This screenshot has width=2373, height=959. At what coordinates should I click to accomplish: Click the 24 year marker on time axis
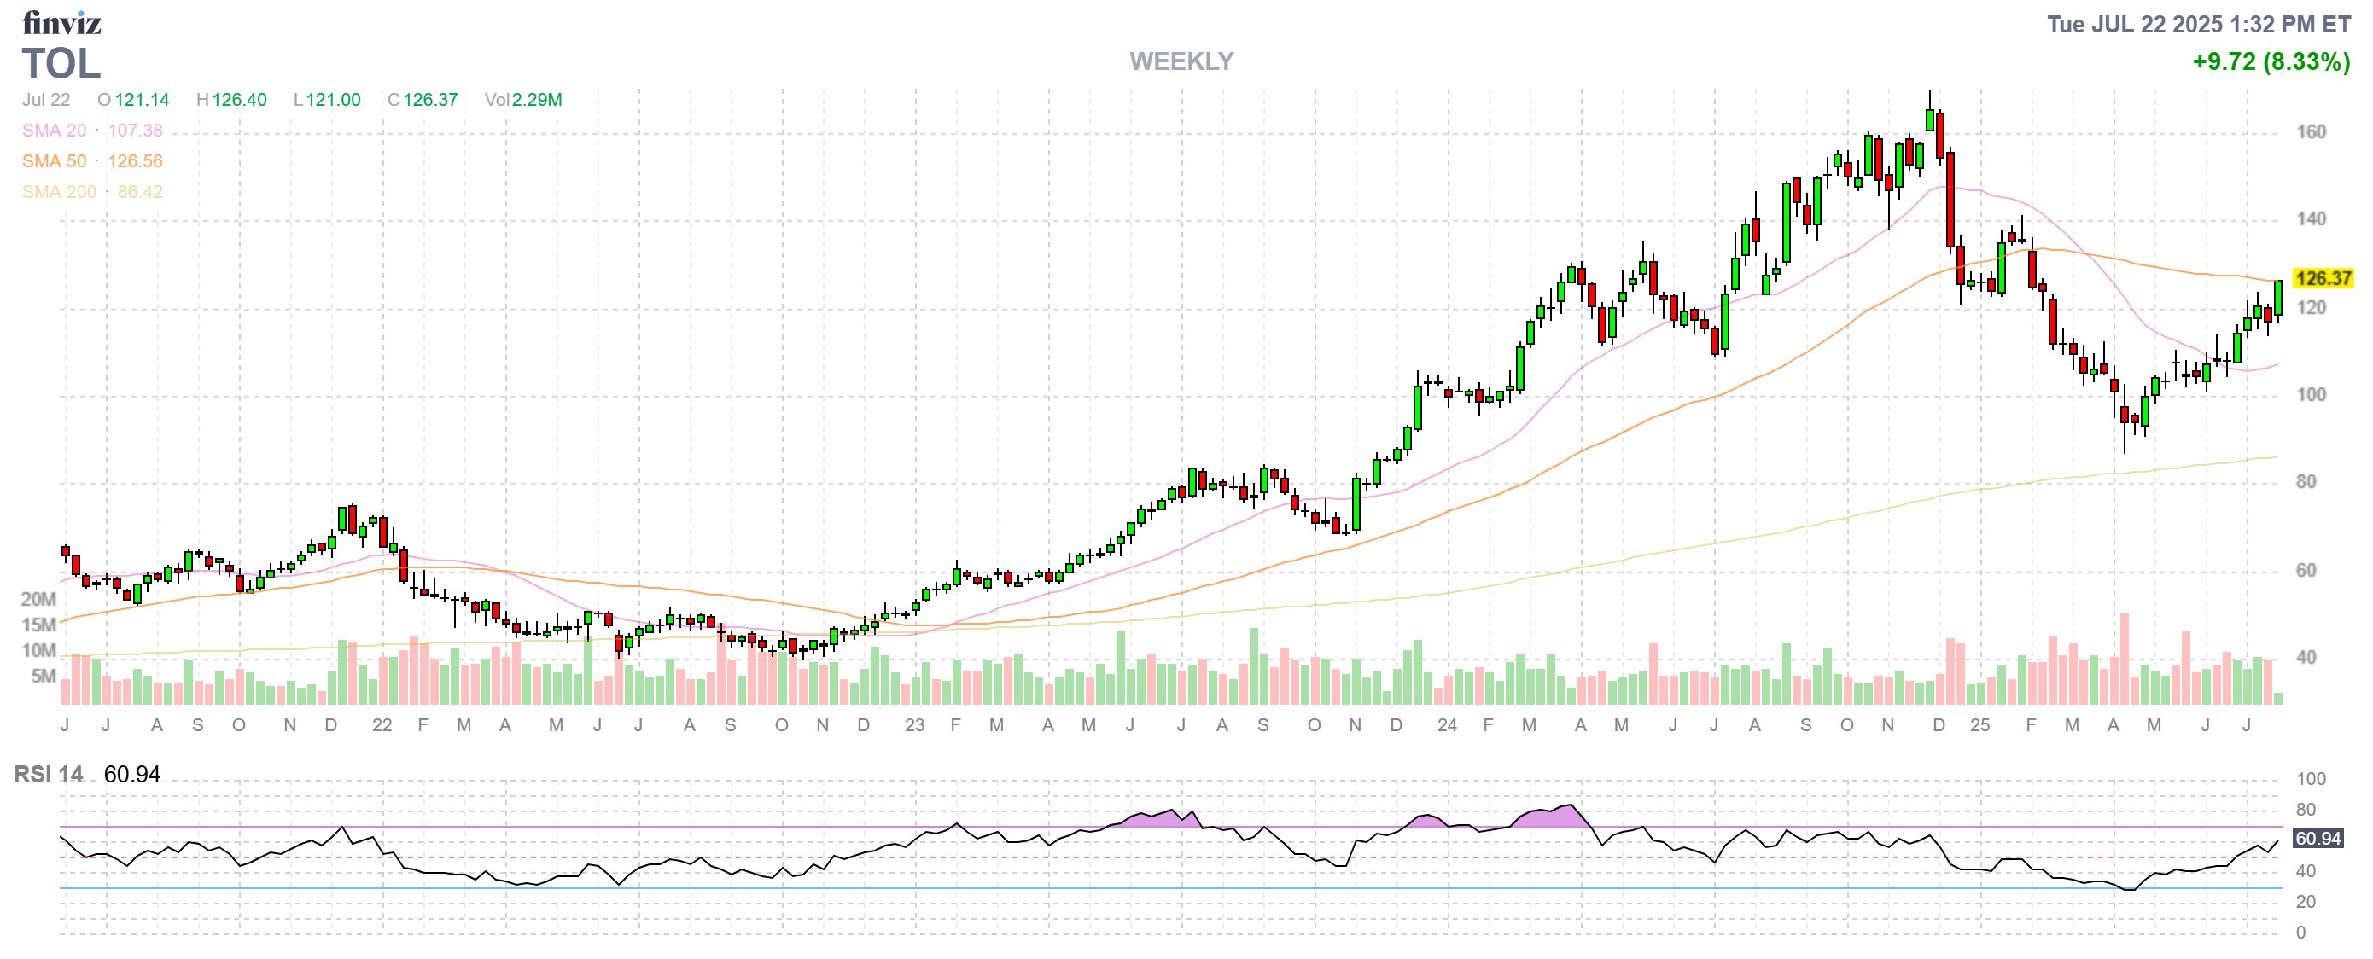pyautogui.click(x=1446, y=725)
